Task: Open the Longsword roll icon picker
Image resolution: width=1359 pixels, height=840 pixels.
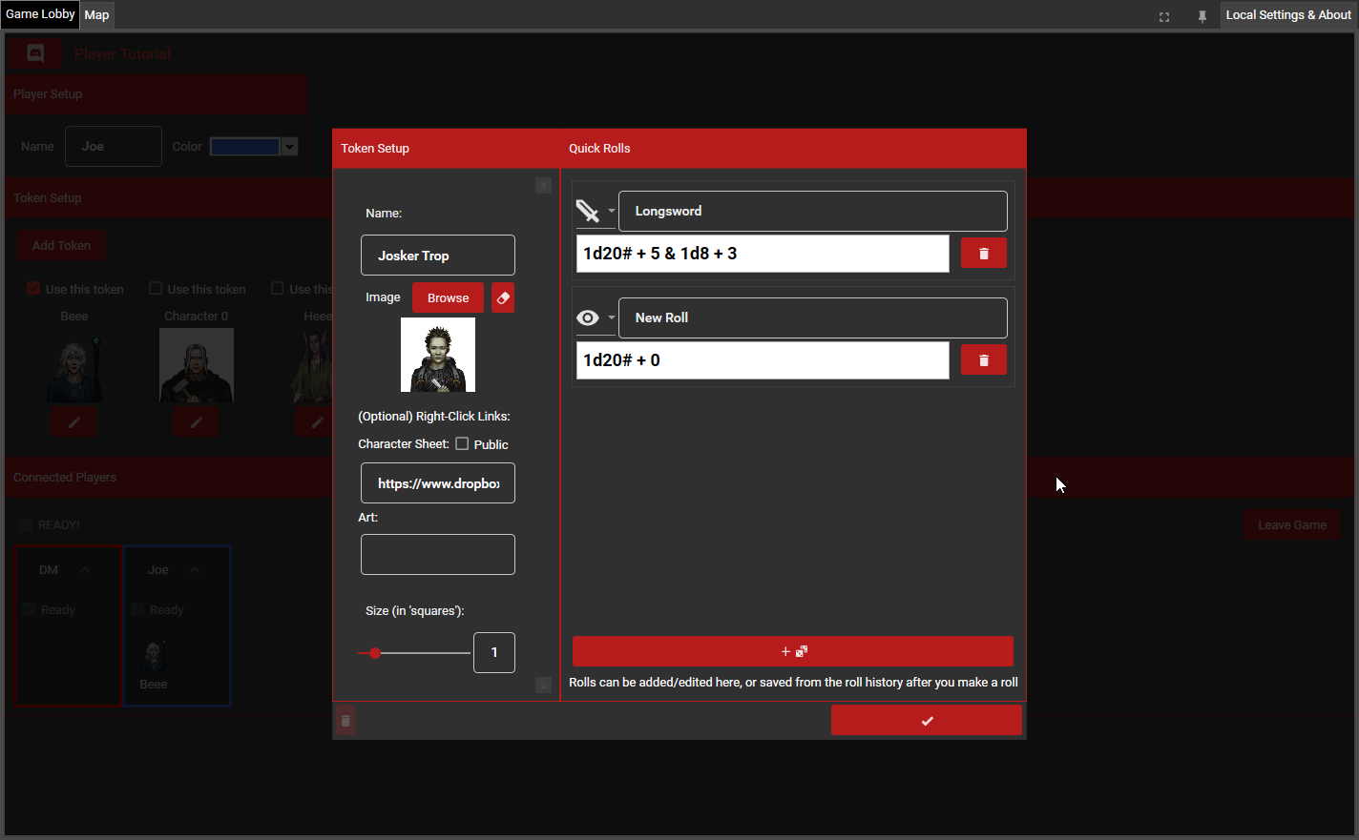Action: point(595,211)
